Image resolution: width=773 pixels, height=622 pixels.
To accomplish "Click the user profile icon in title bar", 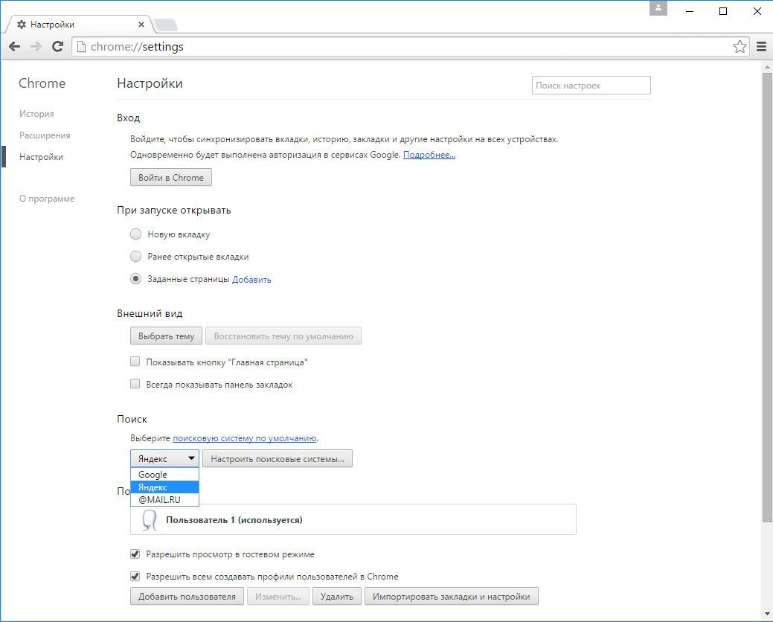I will coord(658,8).
